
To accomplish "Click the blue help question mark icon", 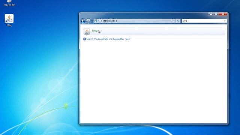I will click(x=84, y=39).
